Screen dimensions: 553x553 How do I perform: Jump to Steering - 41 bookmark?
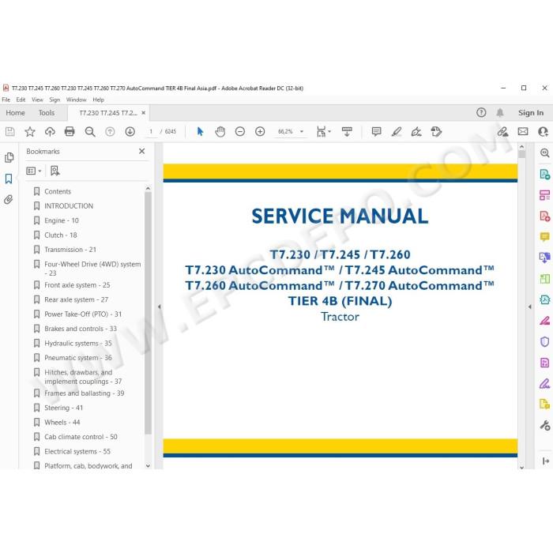coord(63,408)
